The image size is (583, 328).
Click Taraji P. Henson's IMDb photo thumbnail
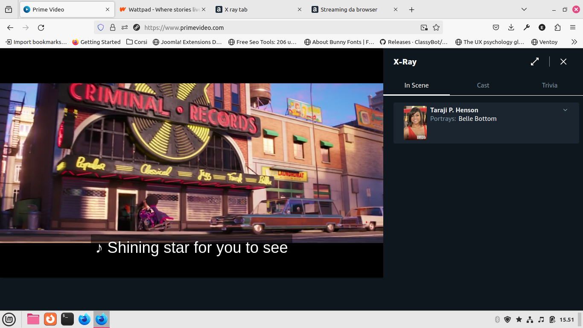(415, 123)
